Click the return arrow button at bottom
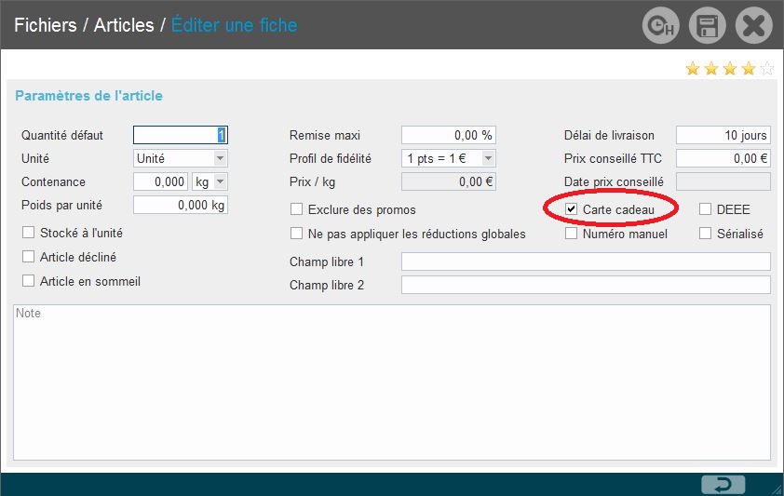 pos(723,485)
